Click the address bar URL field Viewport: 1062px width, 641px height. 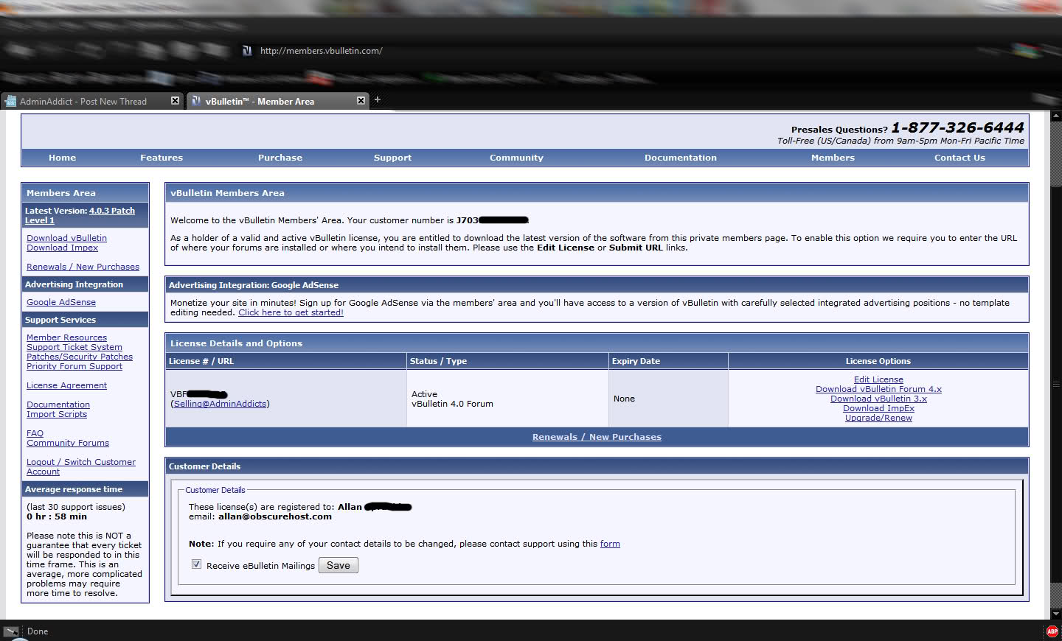(322, 51)
